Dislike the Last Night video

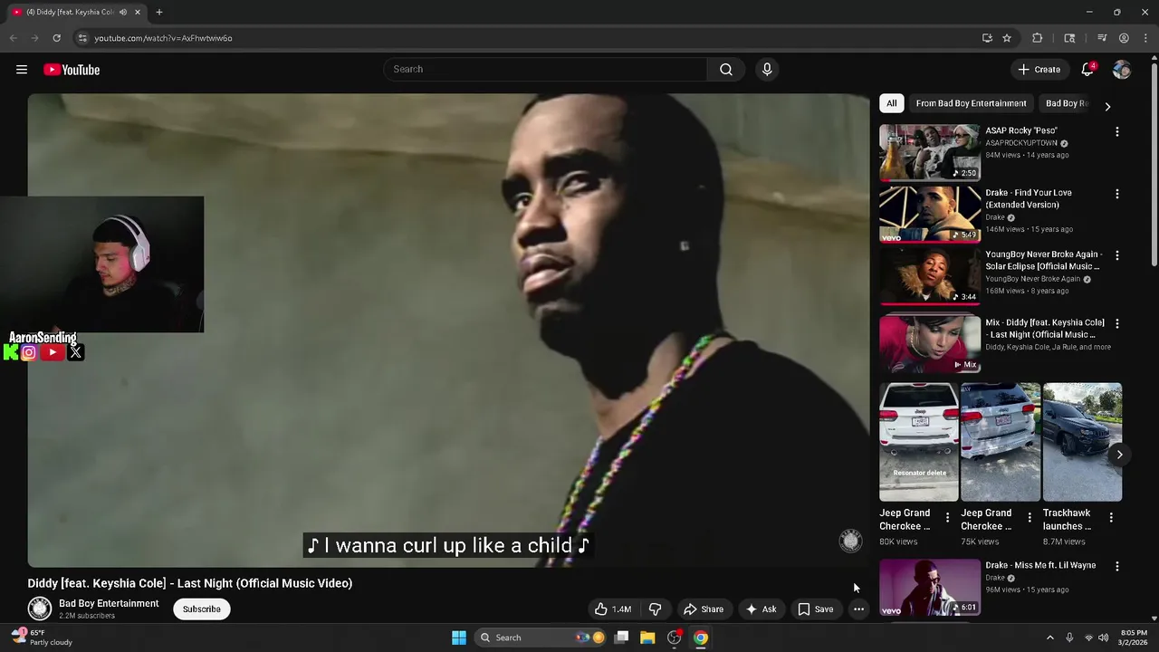pos(656,609)
